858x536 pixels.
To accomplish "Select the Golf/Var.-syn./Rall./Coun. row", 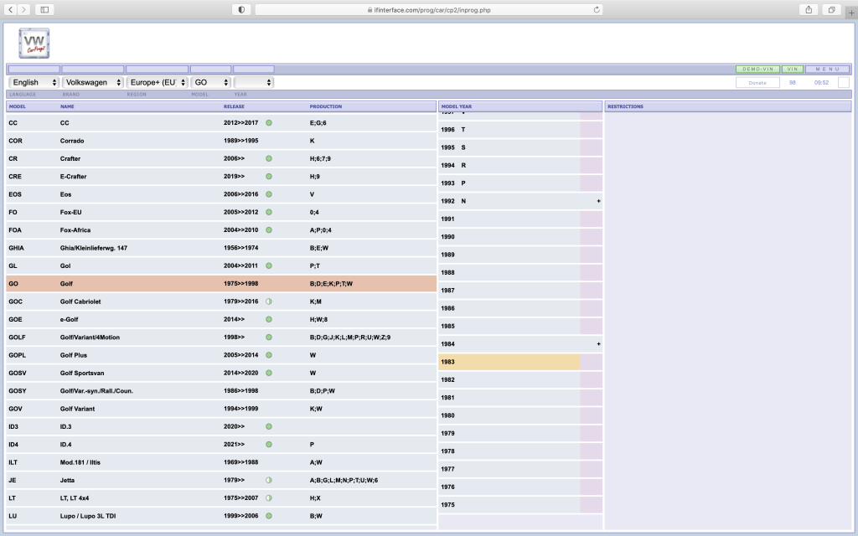I will coord(221,391).
